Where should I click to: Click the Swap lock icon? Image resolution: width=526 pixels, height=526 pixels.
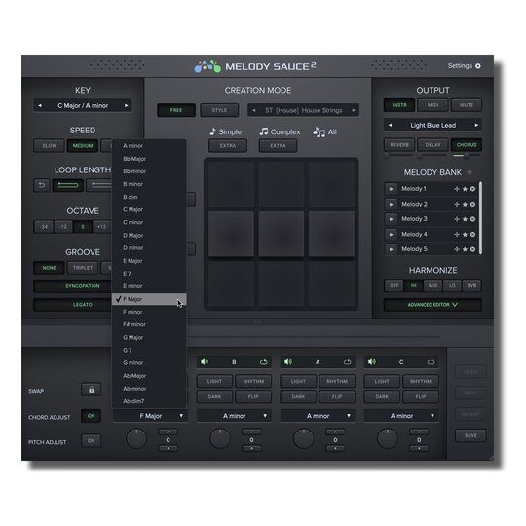pyautogui.click(x=91, y=390)
